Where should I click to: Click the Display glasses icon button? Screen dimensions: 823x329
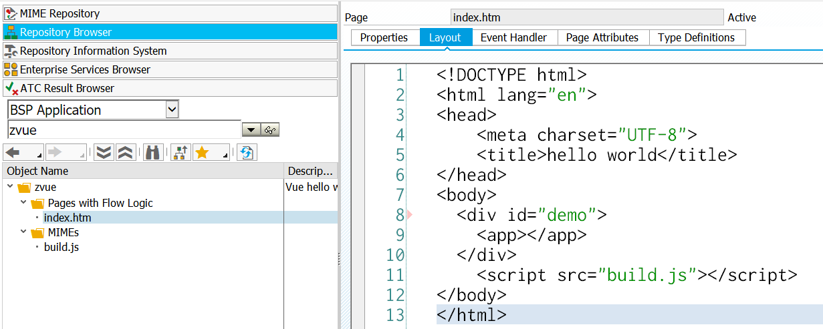click(x=270, y=130)
